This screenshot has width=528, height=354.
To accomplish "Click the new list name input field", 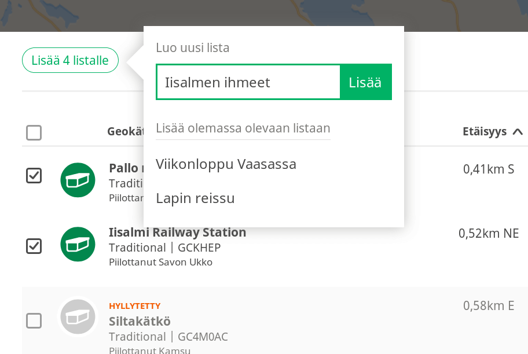I will click(248, 82).
